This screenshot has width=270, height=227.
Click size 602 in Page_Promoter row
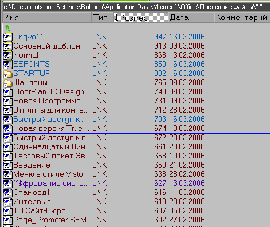pos(160,220)
